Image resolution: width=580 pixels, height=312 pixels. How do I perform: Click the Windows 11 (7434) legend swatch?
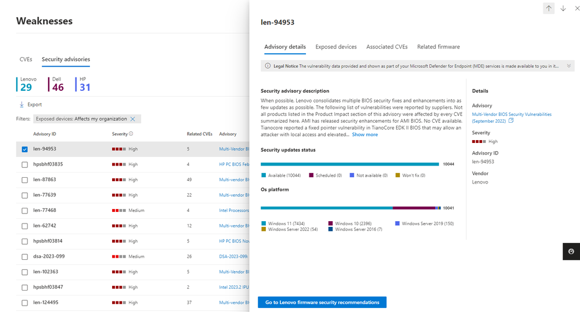pyautogui.click(x=264, y=223)
